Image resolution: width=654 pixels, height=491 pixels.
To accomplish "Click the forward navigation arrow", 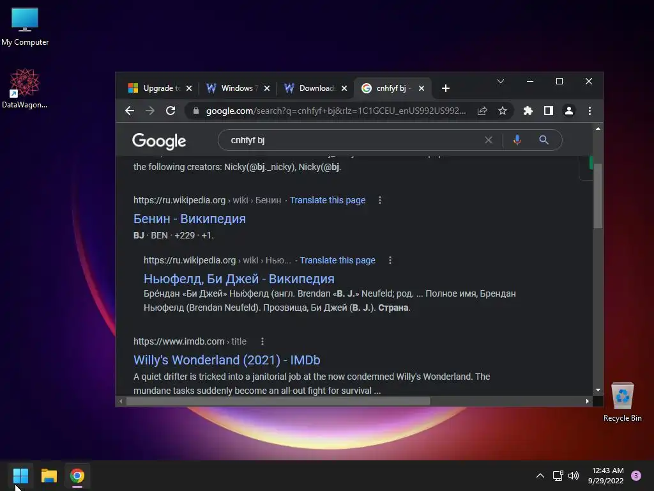I will (x=149, y=111).
